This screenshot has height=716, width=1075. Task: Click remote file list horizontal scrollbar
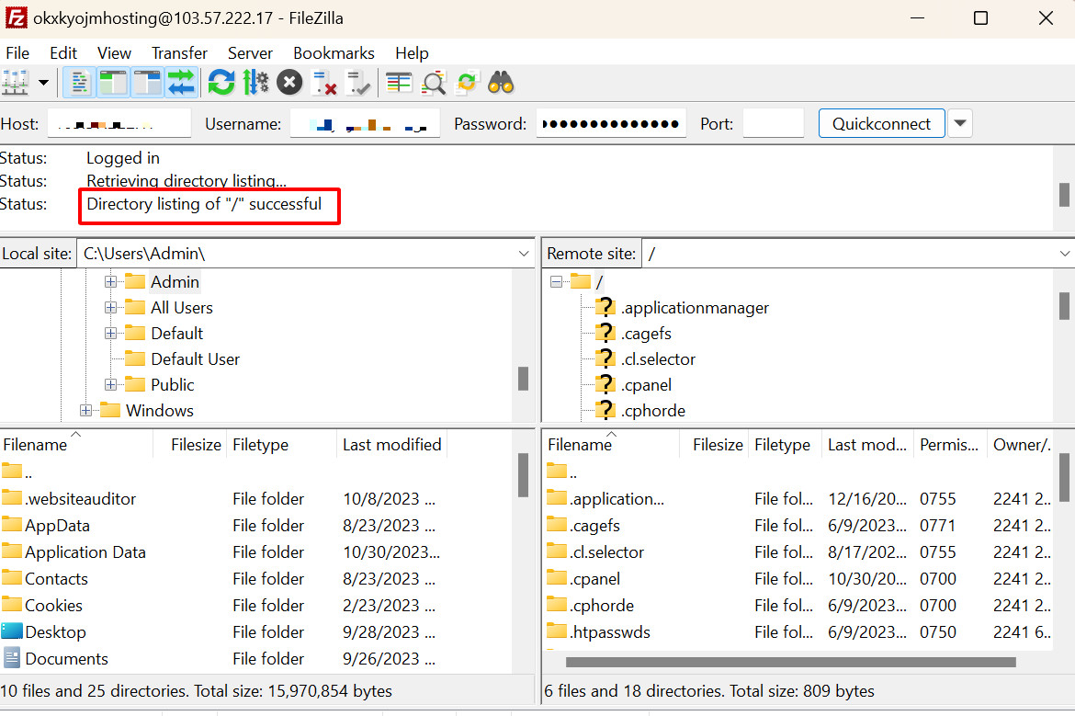click(x=790, y=662)
